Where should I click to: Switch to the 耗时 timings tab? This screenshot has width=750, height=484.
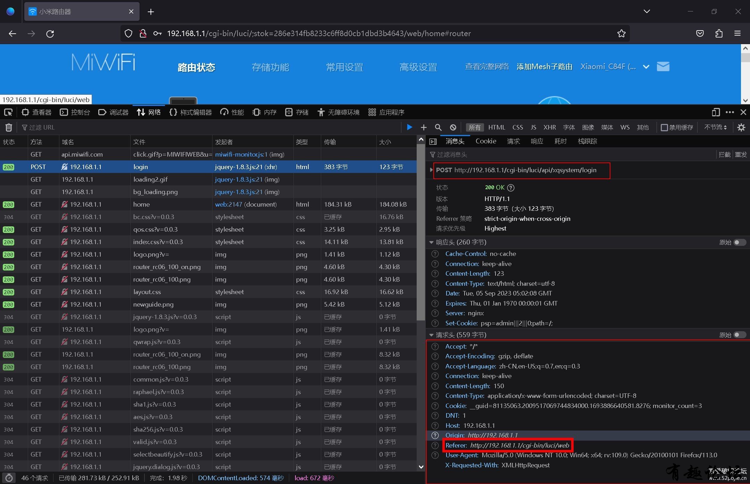(x=560, y=141)
